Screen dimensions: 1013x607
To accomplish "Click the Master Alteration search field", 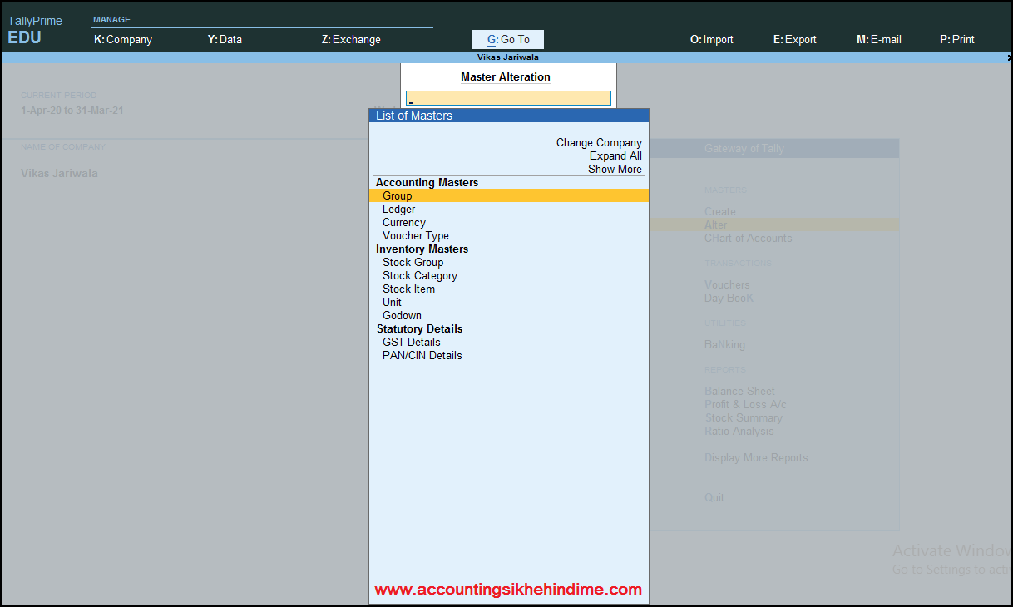I will click(x=508, y=98).
